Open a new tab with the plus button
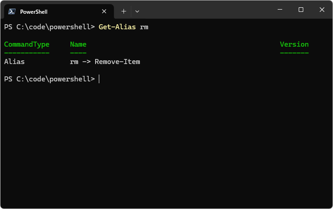 pyautogui.click(x=124, y=11)
